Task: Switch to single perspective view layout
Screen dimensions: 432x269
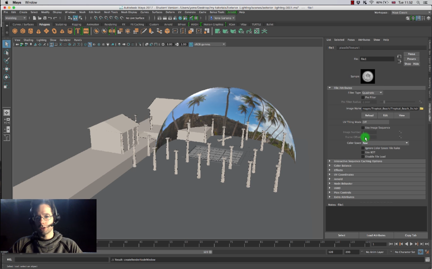Action: [7, 113]
